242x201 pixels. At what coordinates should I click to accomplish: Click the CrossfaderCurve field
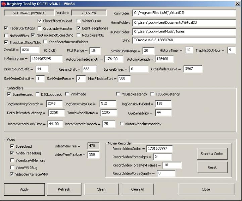coord(193,69)
